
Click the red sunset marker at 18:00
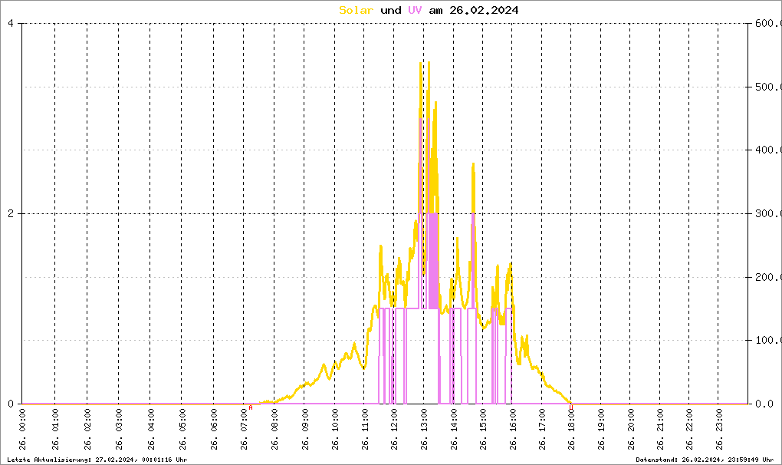point(571,407)
